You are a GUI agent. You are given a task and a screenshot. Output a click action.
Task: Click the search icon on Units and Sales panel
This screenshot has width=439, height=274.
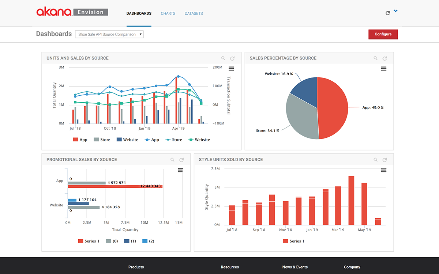pos(223,58)
